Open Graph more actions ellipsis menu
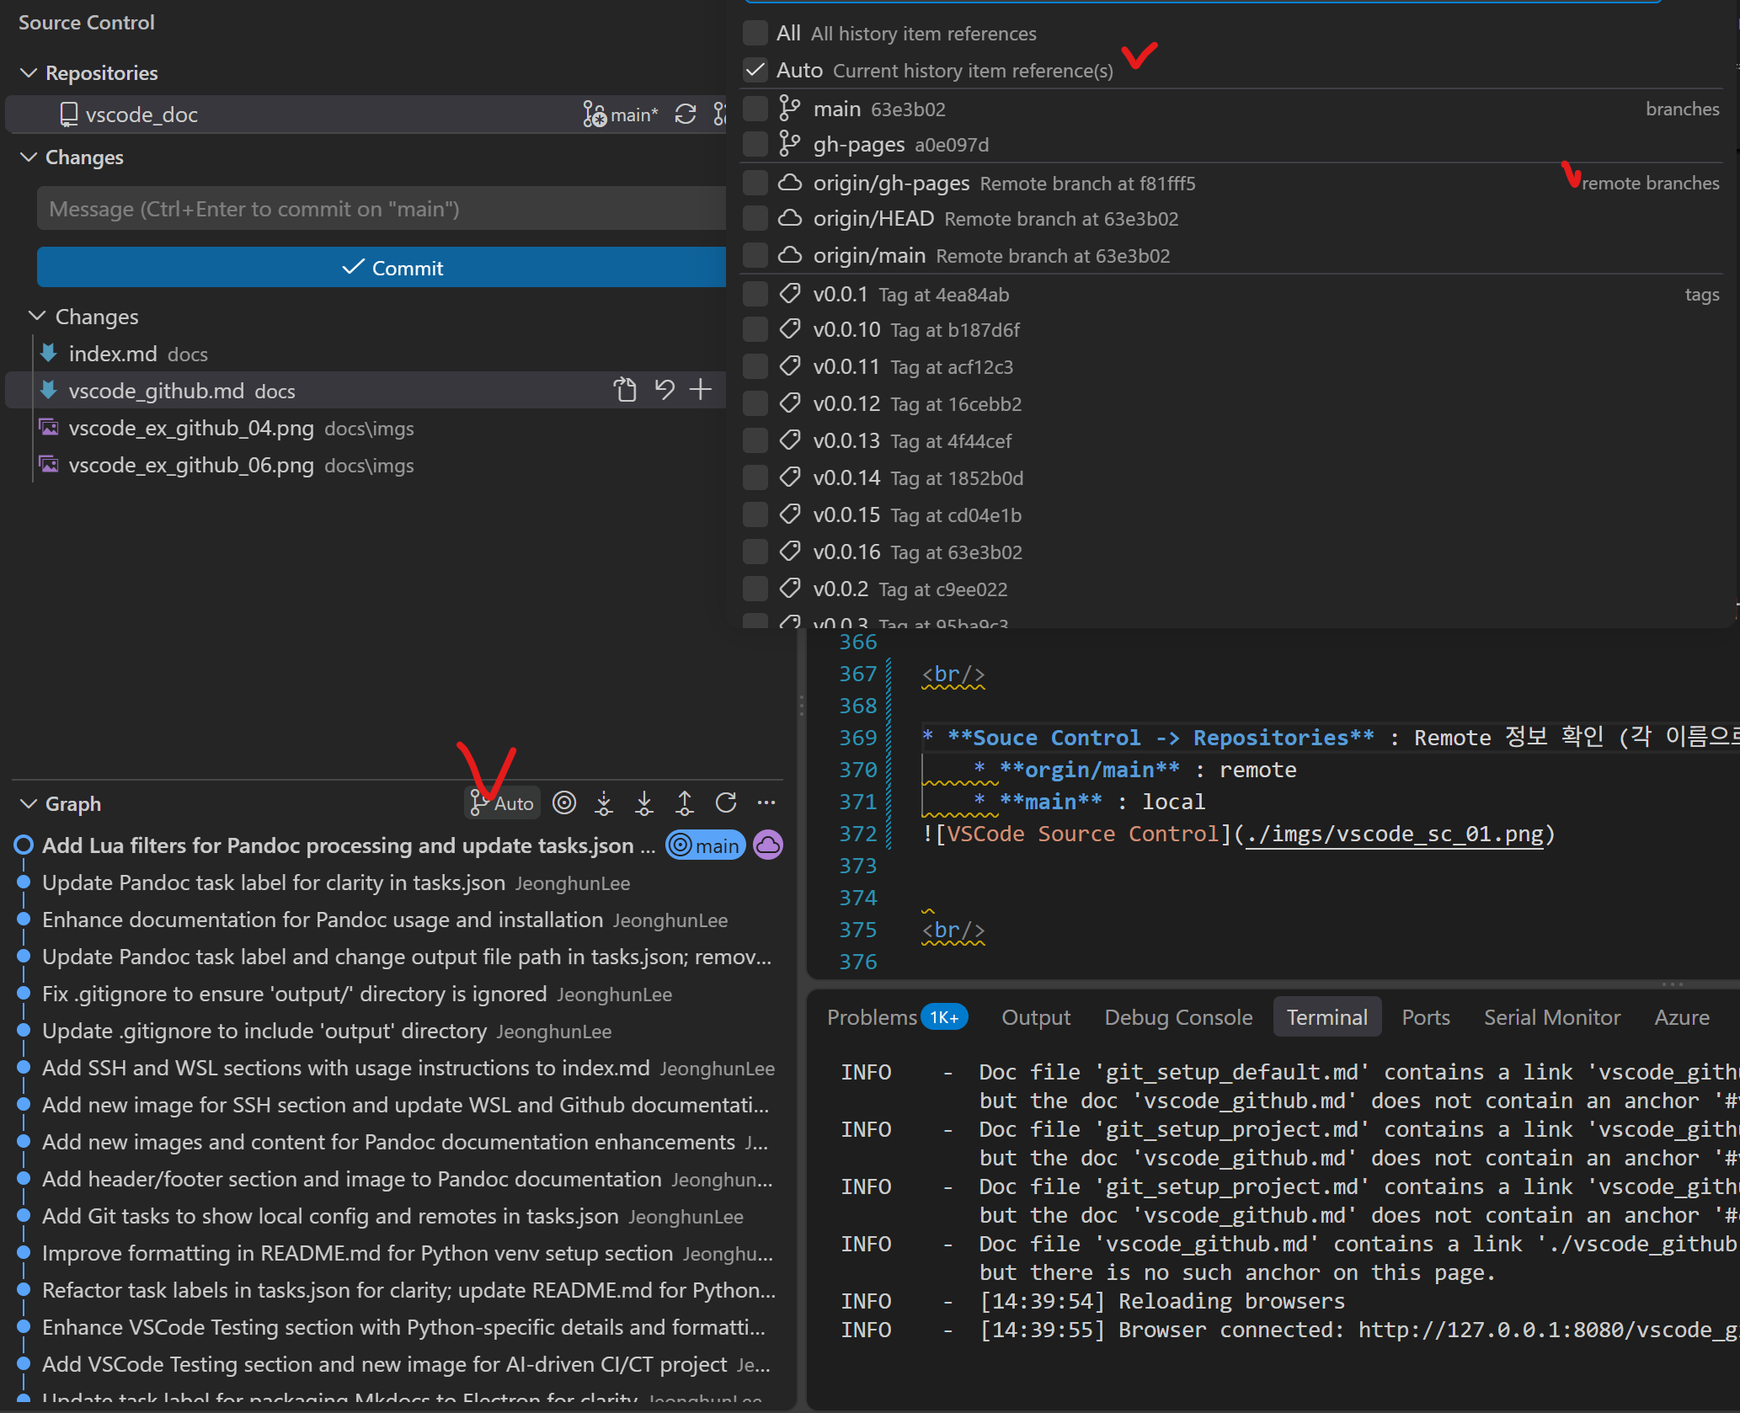This screenshot has width=1740, height=1413. pyautogui.click(x=766, y=803)
